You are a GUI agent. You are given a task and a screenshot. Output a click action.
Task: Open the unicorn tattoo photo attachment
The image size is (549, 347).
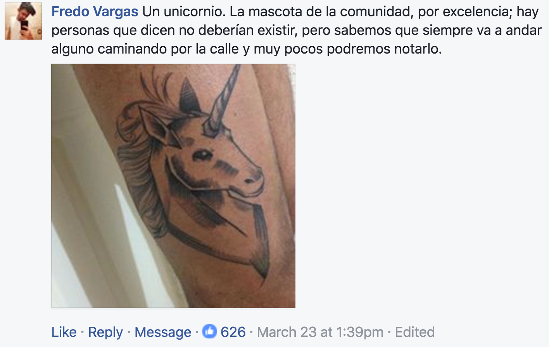[173, 186]
